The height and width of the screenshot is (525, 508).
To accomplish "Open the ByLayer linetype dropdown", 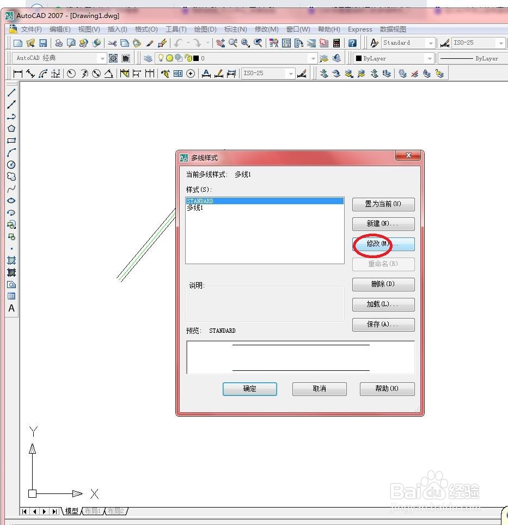I will pos(473,59).
